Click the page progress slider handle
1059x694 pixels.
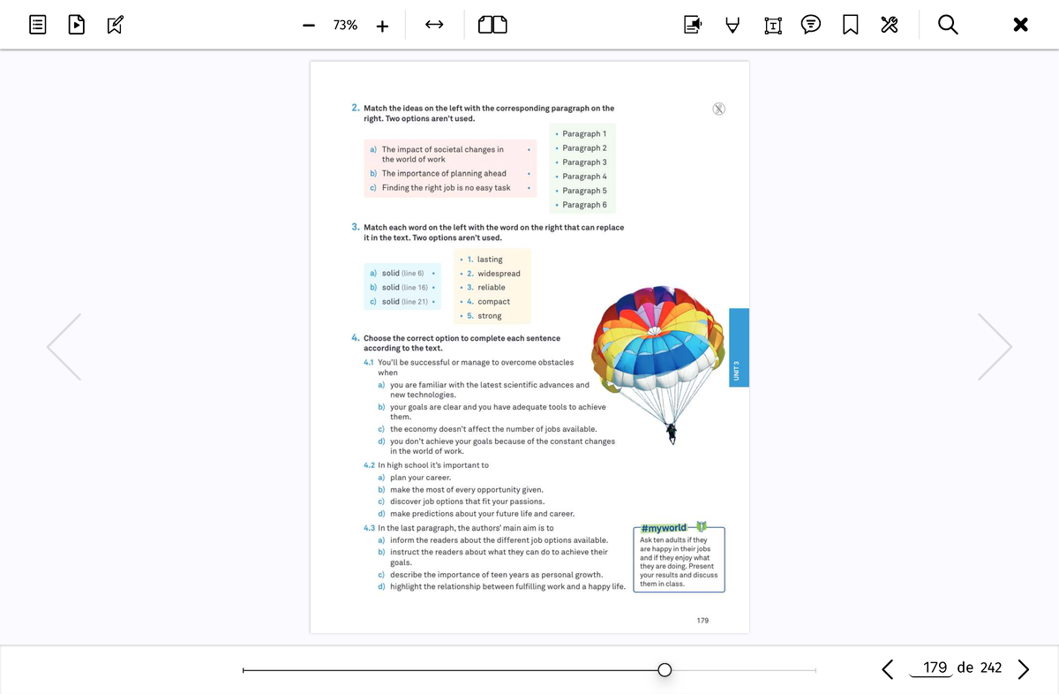click(x=665, y=670)
